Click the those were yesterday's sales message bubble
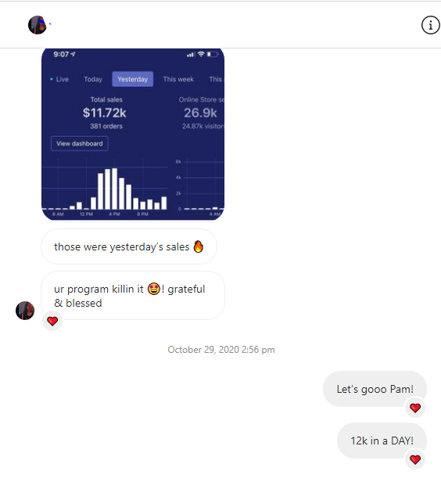This screenshot has height=482, width=441. pos(129,246)
